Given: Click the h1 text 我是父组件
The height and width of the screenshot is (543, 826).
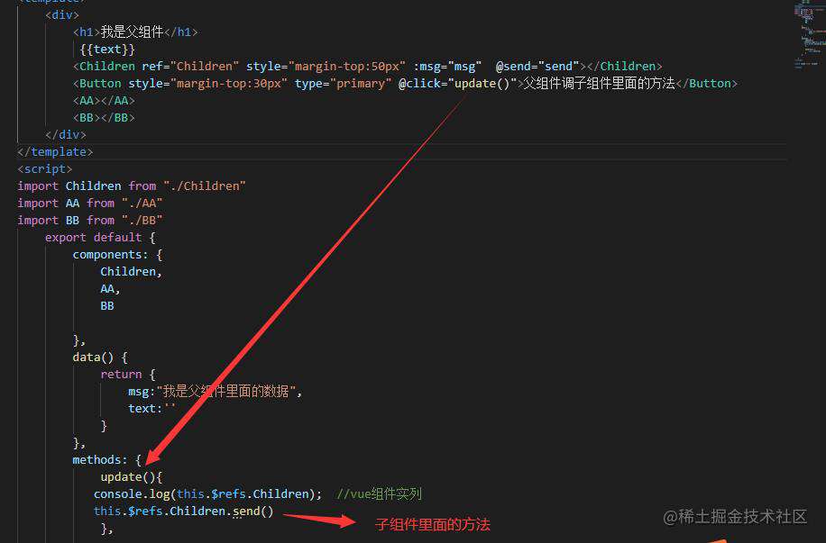Looking at the screenshot, I should (132, 32).
